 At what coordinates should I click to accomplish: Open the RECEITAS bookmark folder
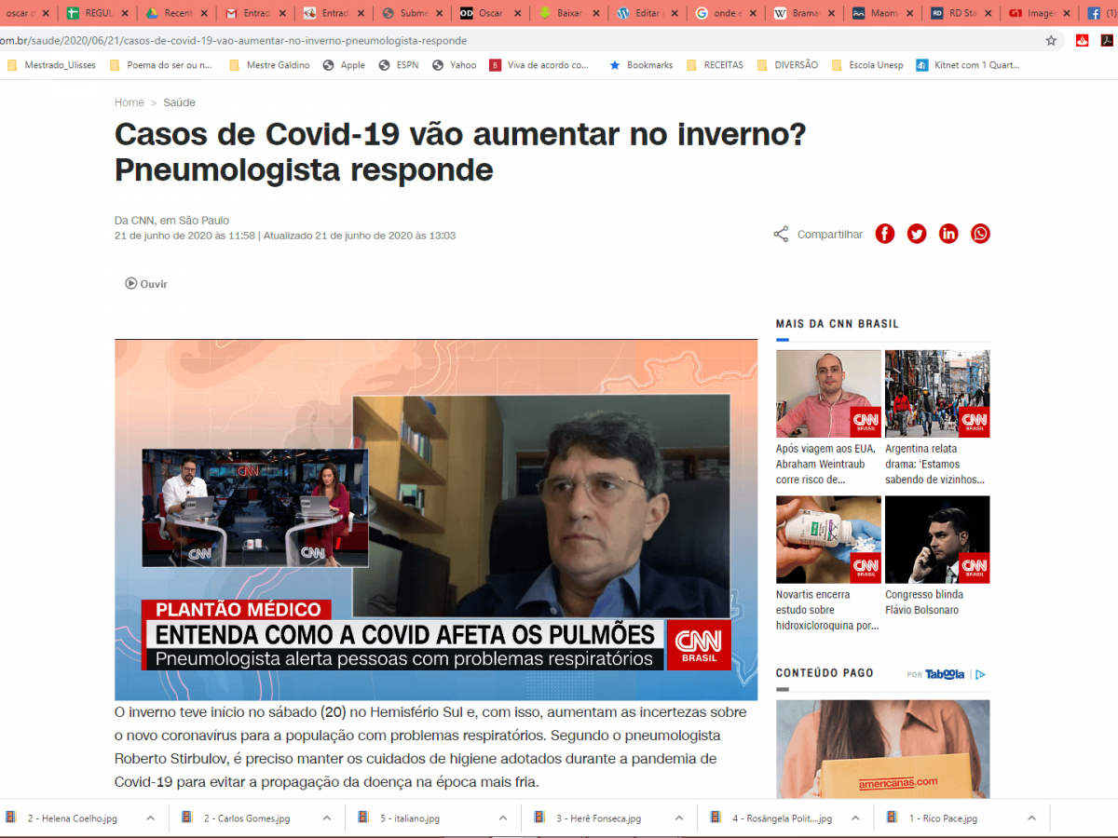(715, 65)
